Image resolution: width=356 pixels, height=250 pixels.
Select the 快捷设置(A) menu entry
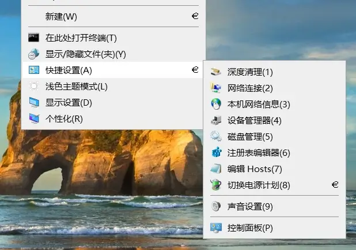[112, 70]
